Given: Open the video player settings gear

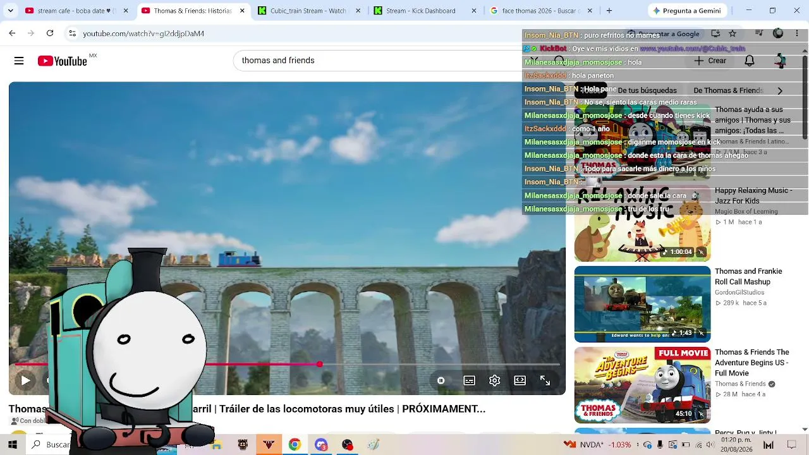Looking at the screenshot, I should tap(494, 380).
